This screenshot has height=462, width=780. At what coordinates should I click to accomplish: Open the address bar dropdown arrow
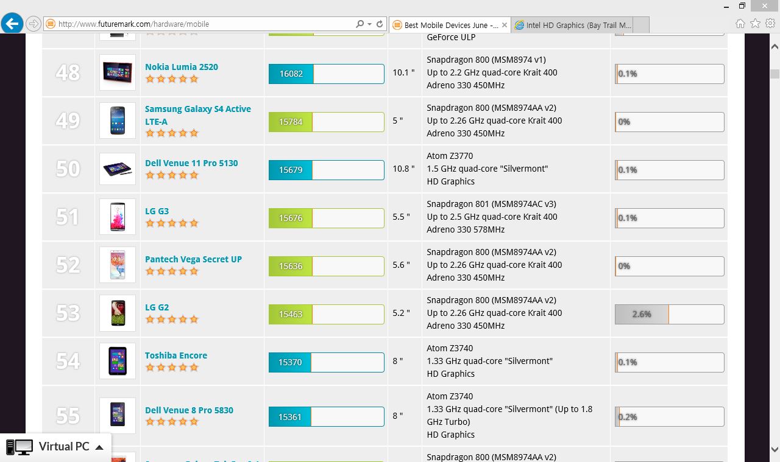click(369, 24)
